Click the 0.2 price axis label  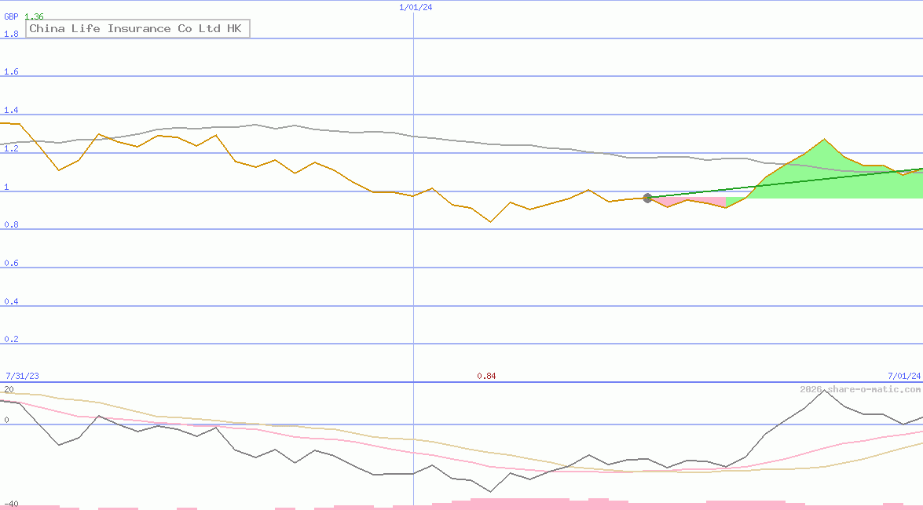tap(11, 340)
